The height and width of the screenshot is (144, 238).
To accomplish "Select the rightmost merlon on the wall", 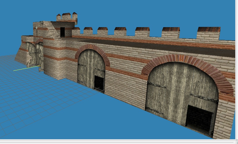I will tap(209, 33).
